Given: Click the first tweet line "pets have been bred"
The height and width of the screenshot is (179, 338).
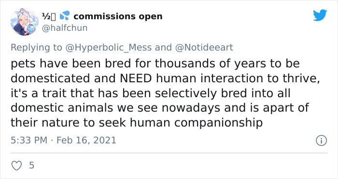Looking at the screenshot, I should (x=70, y=64).
